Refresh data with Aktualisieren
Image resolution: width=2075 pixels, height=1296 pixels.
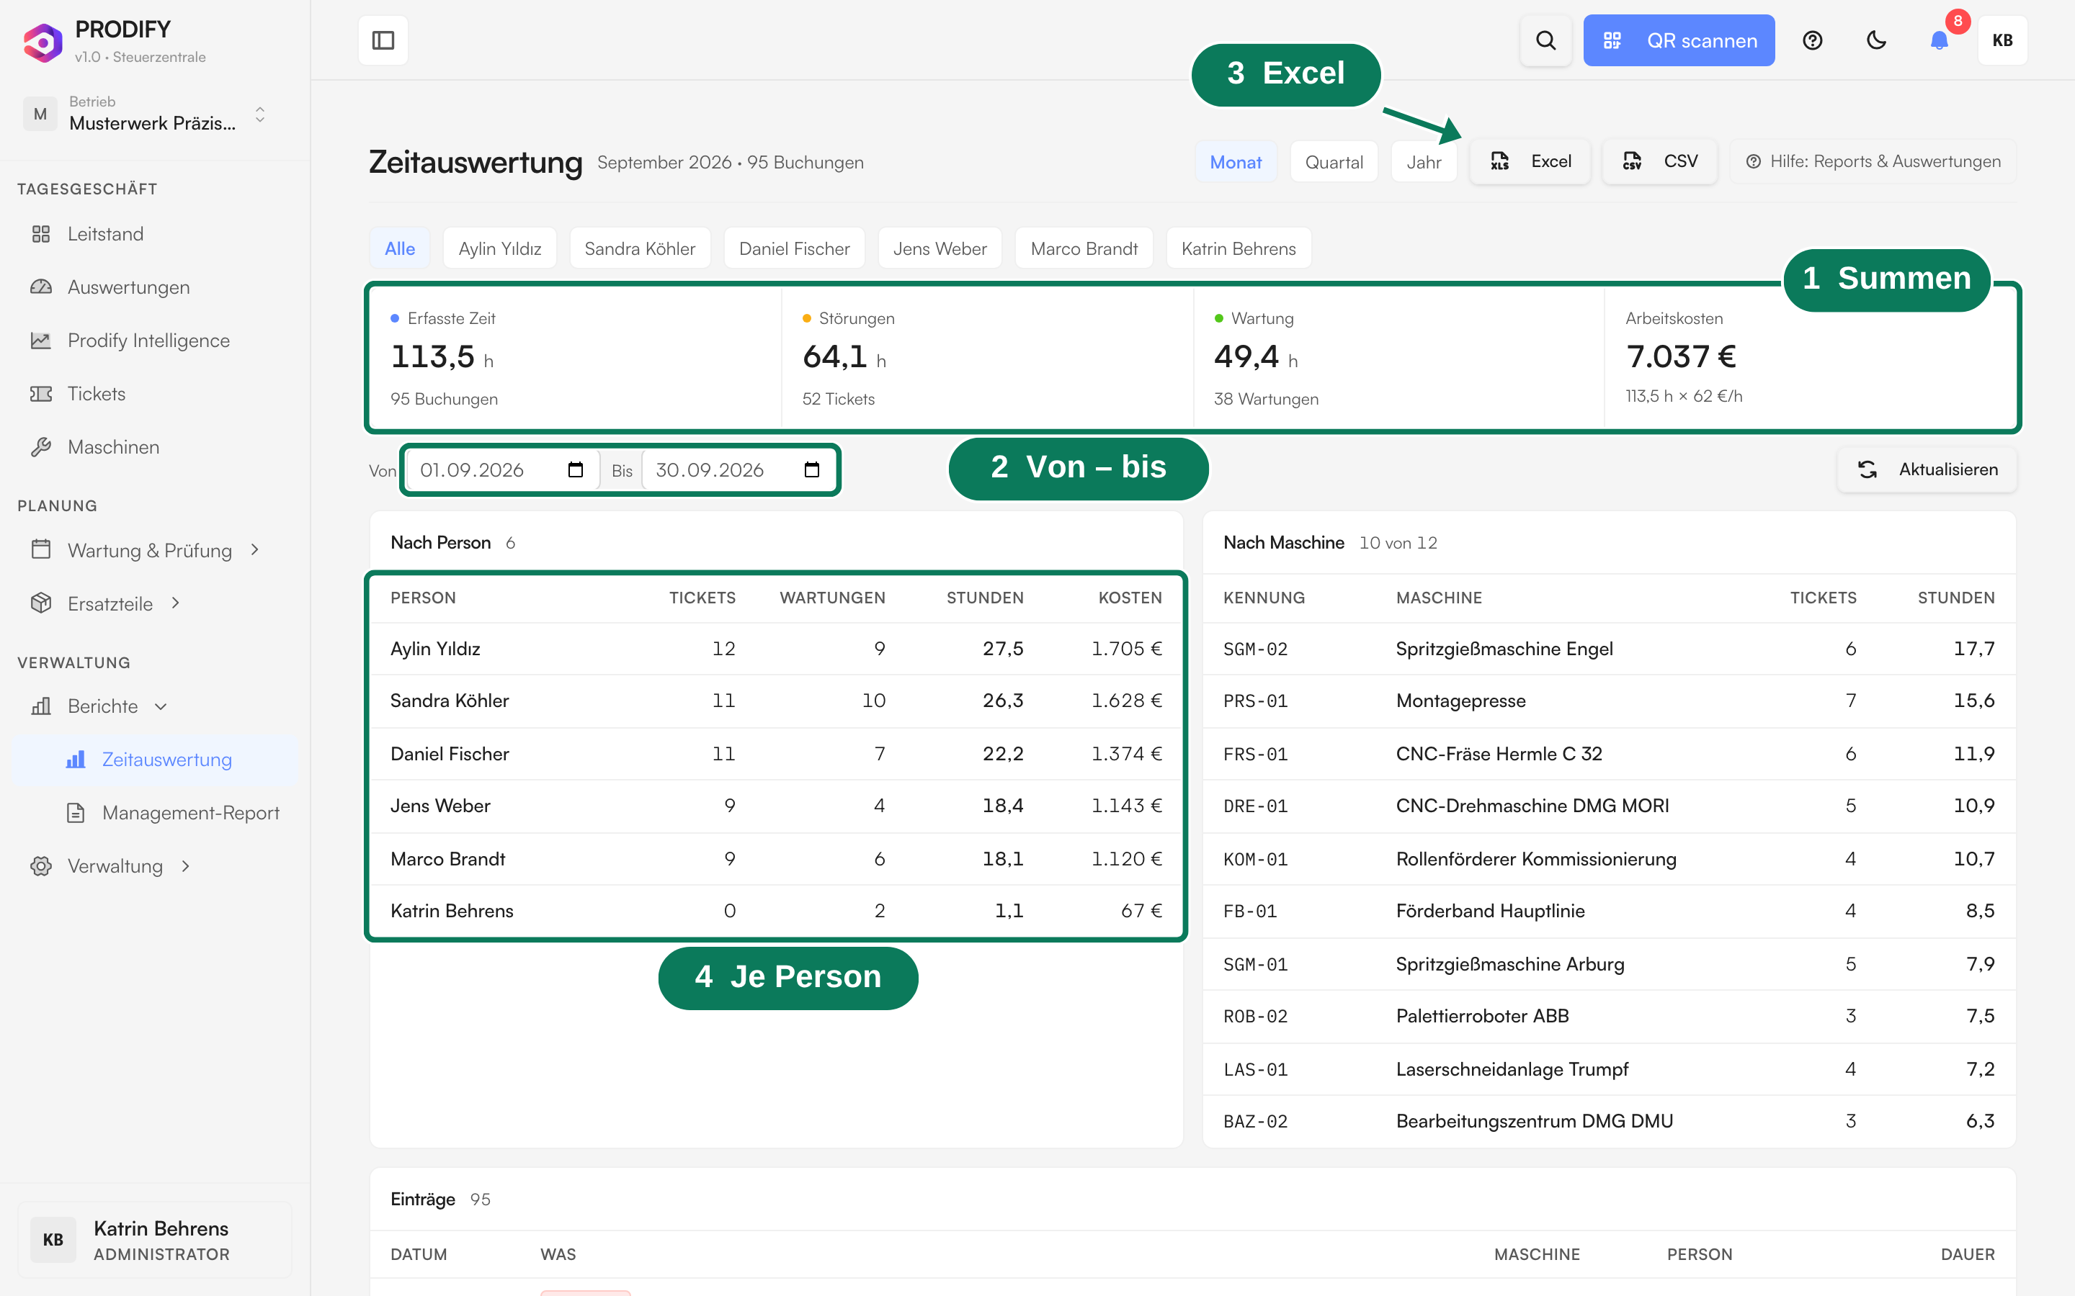(x=1927, y=469)
